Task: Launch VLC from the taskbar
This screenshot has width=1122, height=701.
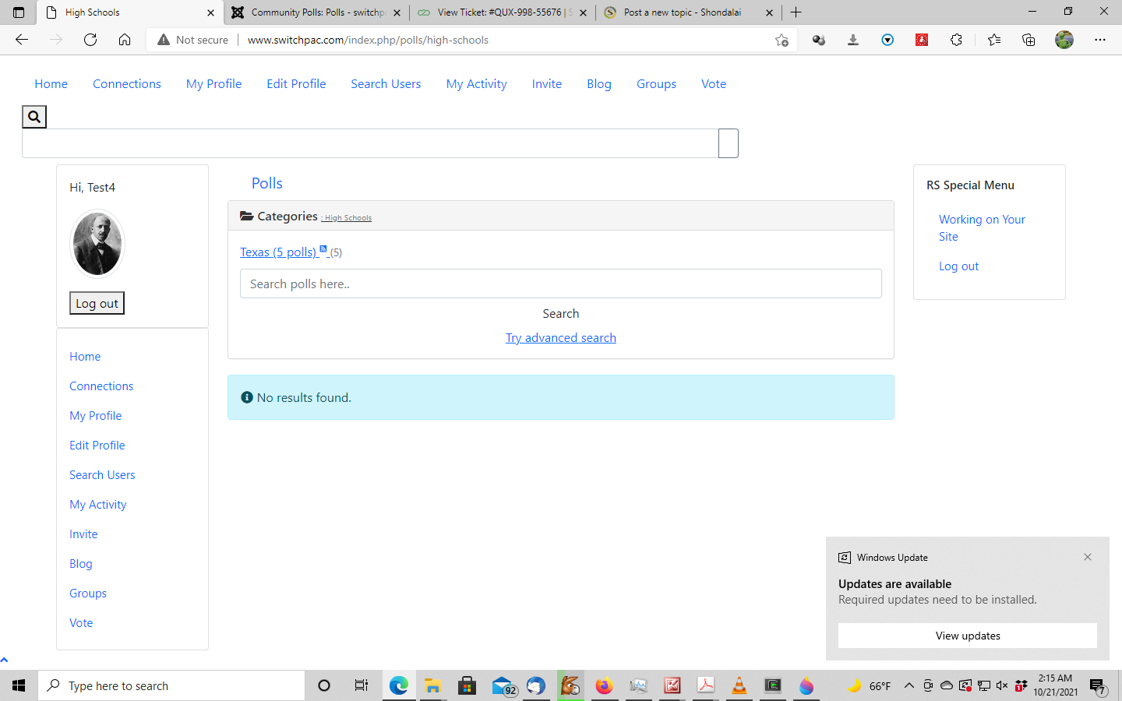Action: [739, 685]
